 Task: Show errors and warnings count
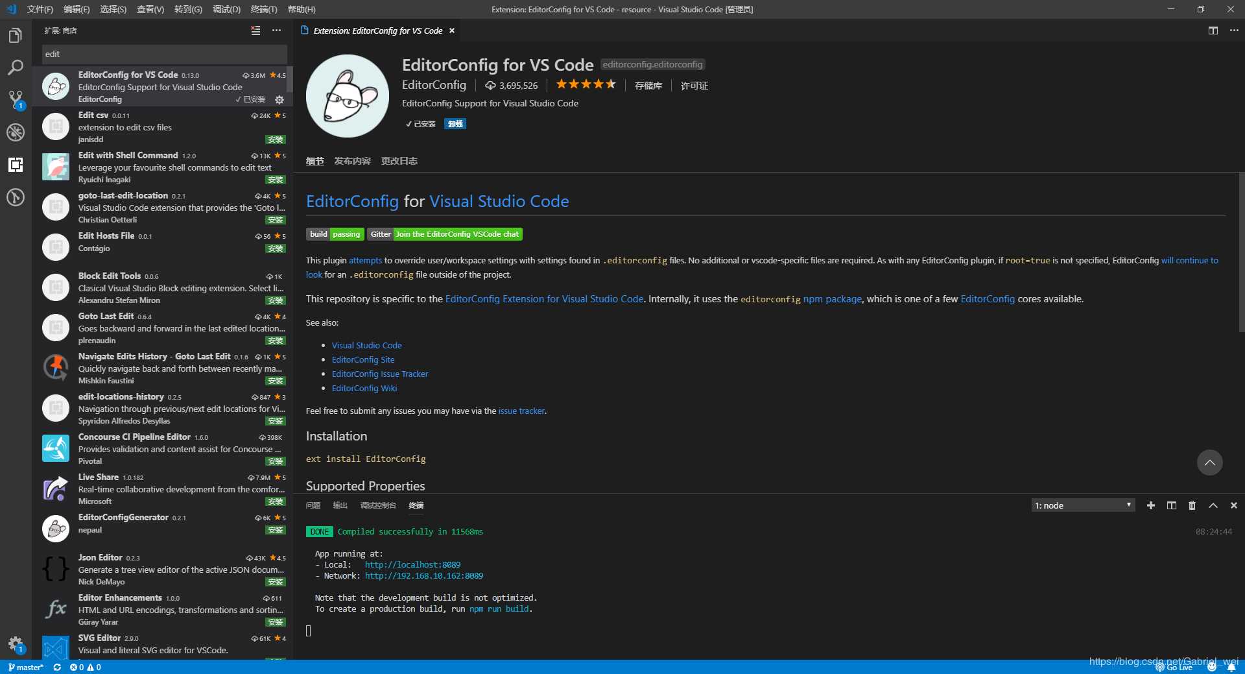(x=86, y=667)
